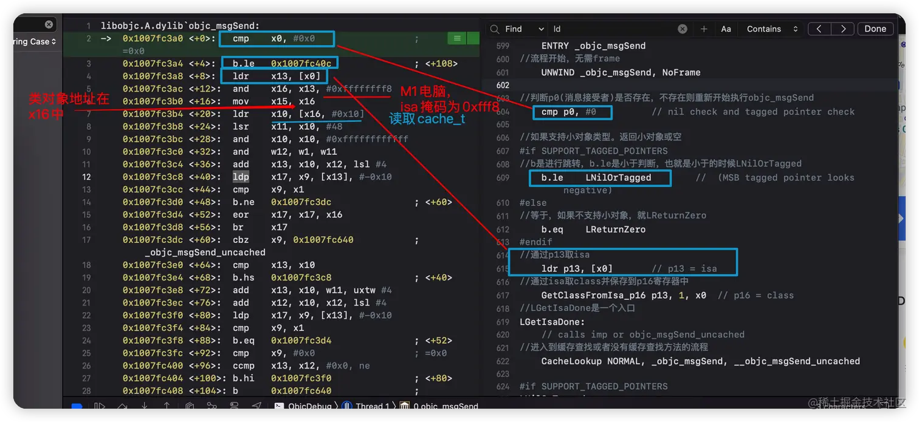Go to the previous find result
The height and width of the screenshot is (422, 919).
tap(819, 29)
